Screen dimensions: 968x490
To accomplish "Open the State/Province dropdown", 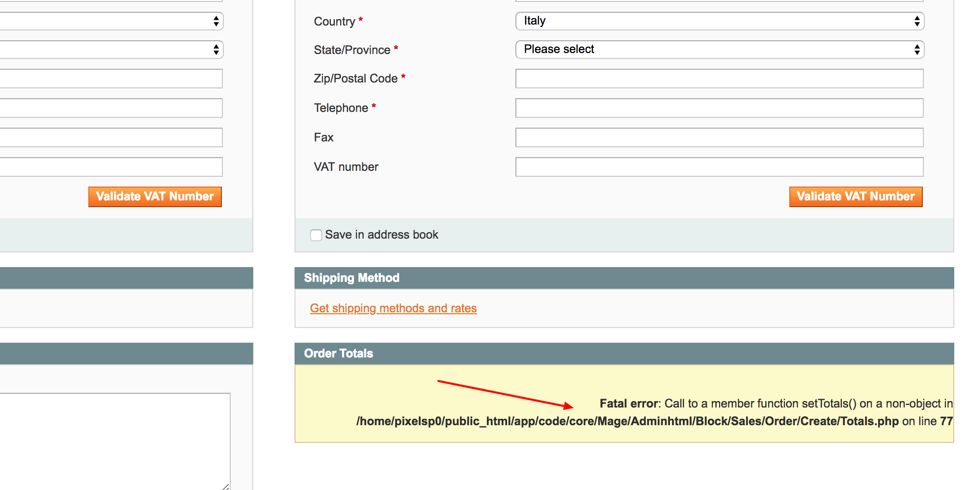I will click(x=719, y=49).
